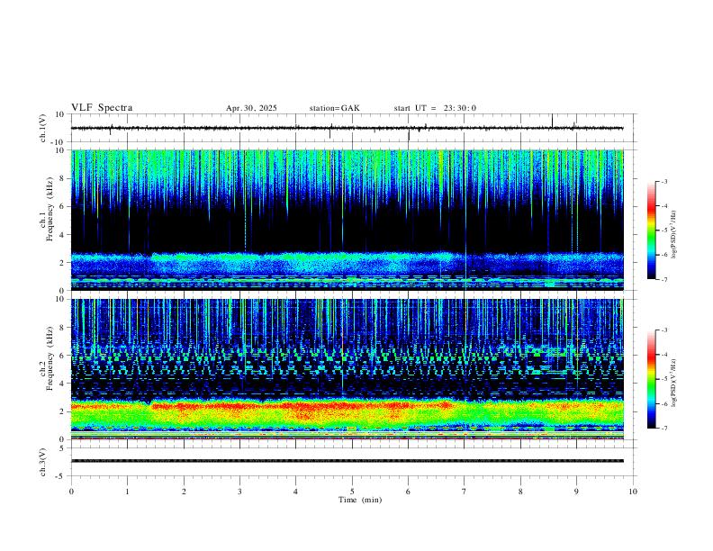Click time tick label '7' on the time axis
713x551 pixels.
(465, 492)
